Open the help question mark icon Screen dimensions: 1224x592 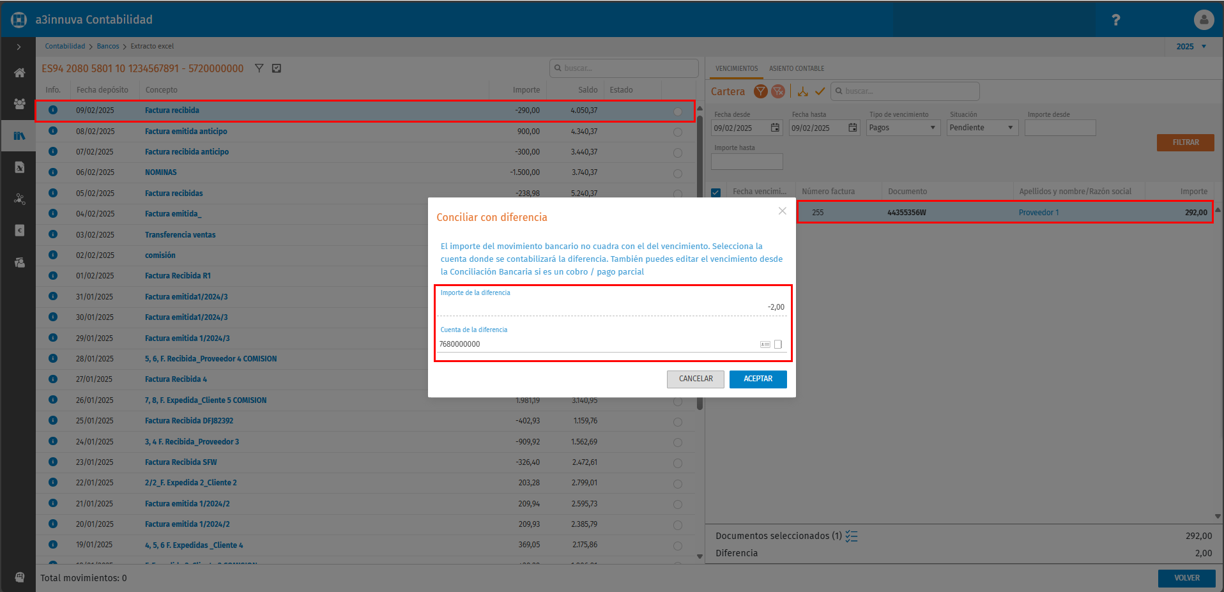click(x=1116, y=20)
